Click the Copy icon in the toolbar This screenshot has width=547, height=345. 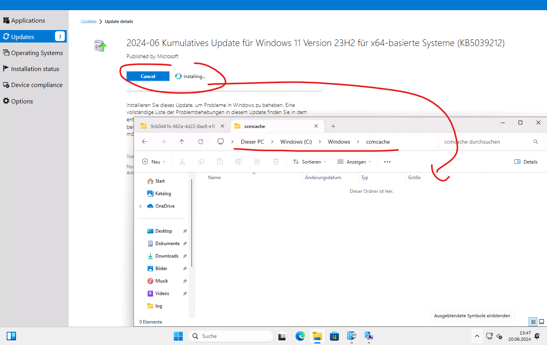coord(201,161)
